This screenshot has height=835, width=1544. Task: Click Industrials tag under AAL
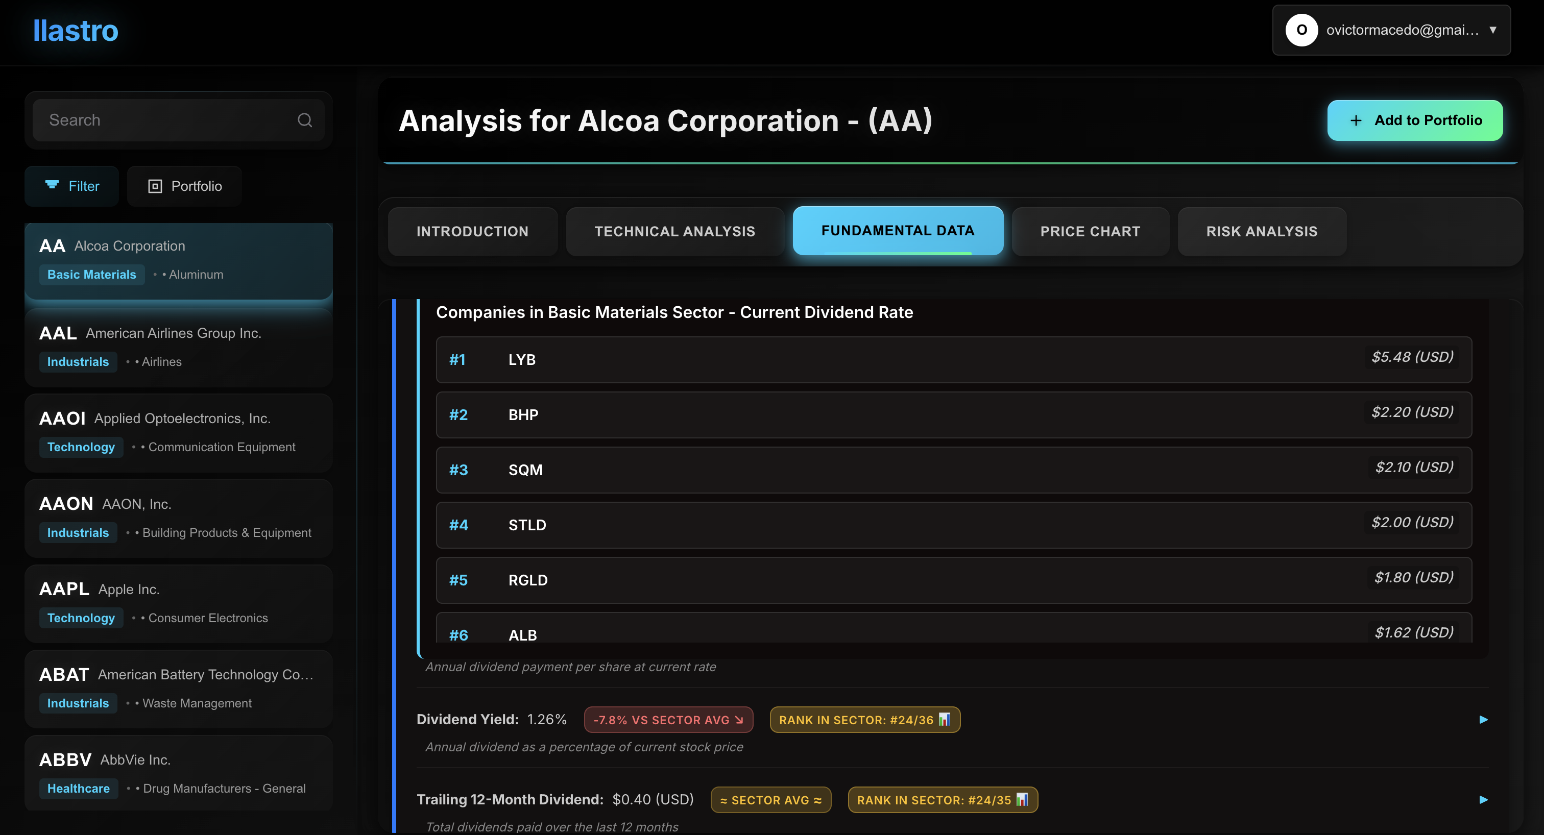(x=78, y=362)
